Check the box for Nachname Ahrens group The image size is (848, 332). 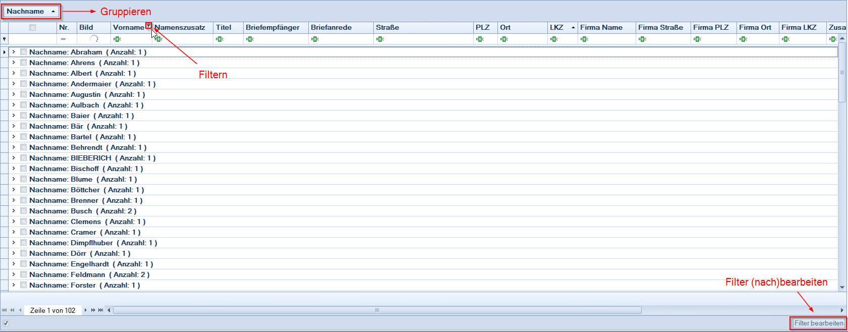point(23,63)
